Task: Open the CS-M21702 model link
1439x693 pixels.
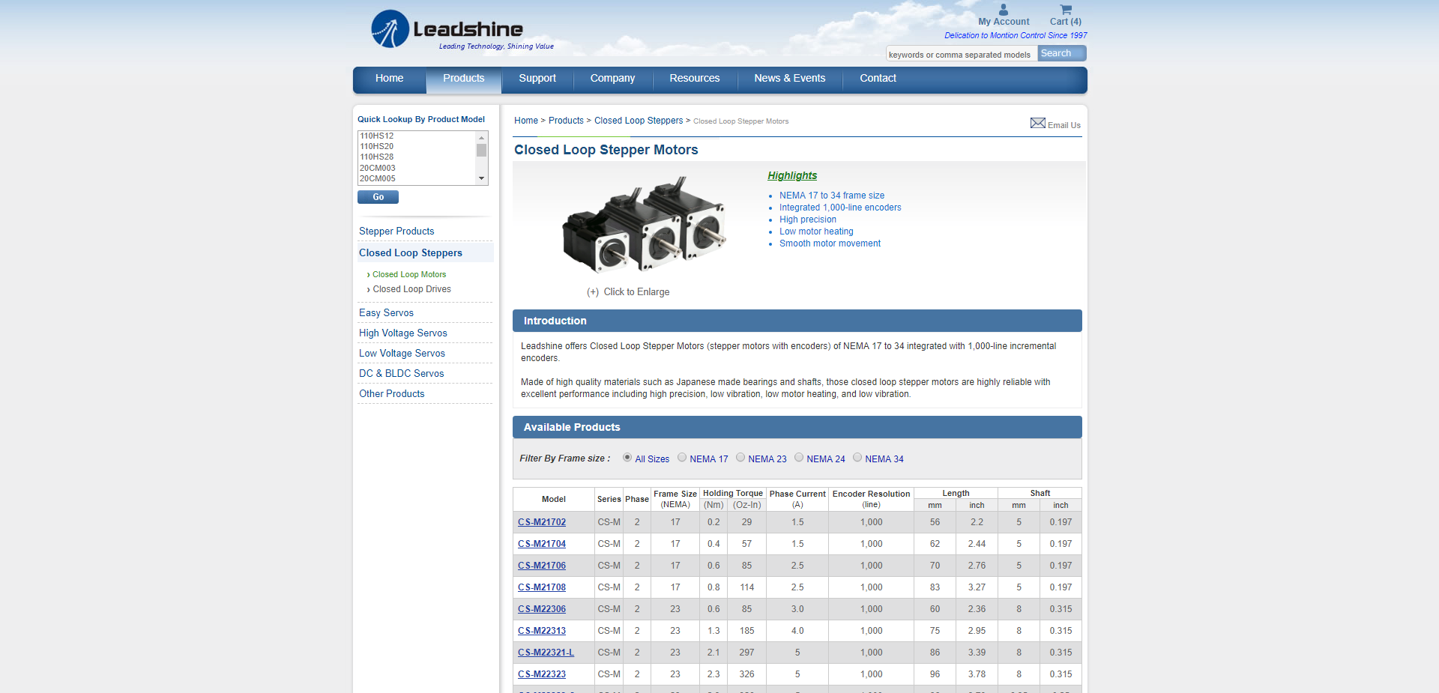Action: click(542, 522)
